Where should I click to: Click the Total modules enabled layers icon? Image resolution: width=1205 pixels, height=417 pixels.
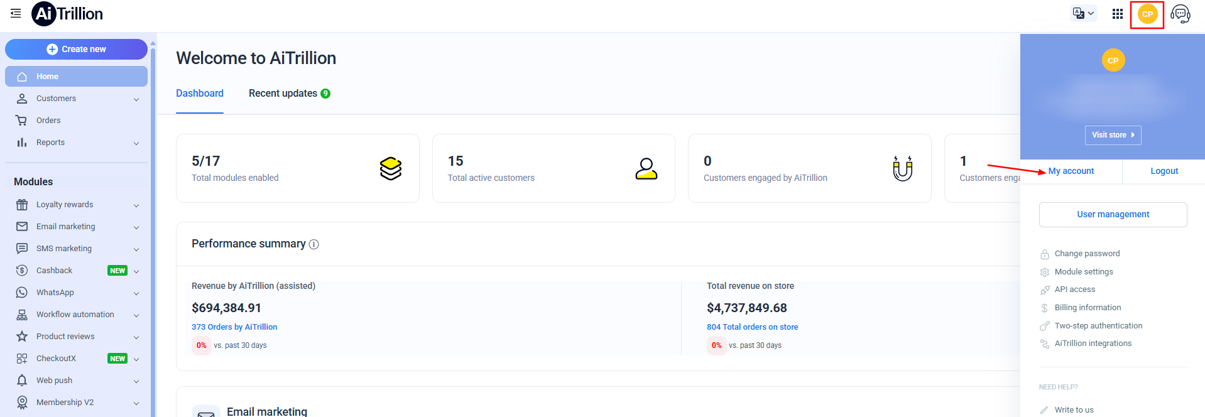click(391, 168)
